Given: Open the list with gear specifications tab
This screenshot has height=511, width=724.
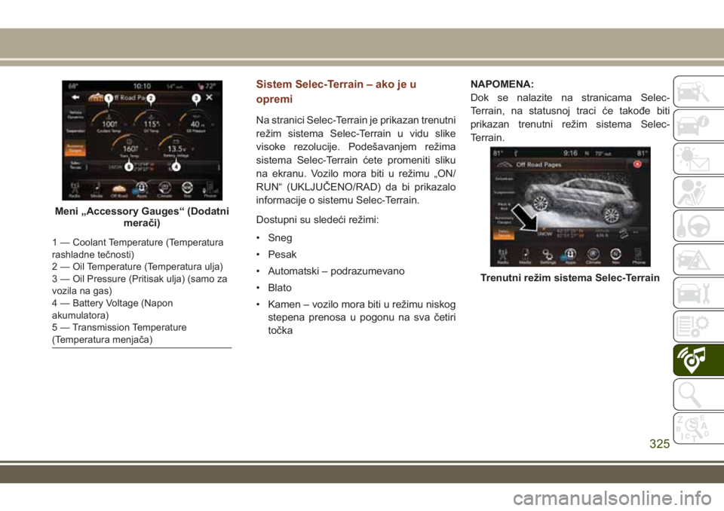Looking at the screenshot, I should click(698, 327).
